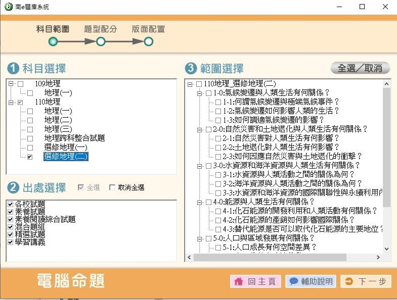Uncheck the 選修地理(二) checkbox
397x300 pixels.
click(x=30, y=157)
